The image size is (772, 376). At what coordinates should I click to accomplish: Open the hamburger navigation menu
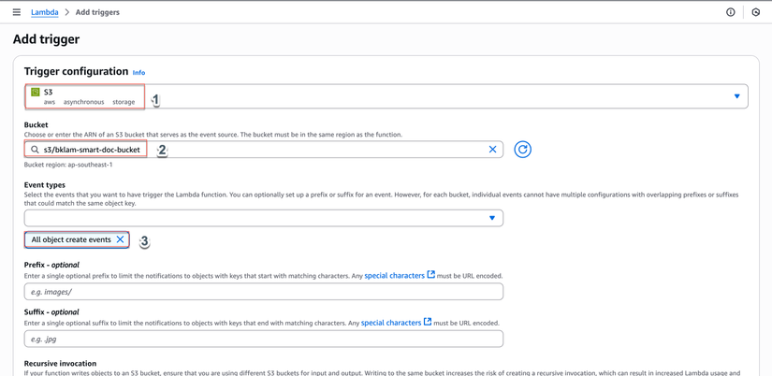16,12
